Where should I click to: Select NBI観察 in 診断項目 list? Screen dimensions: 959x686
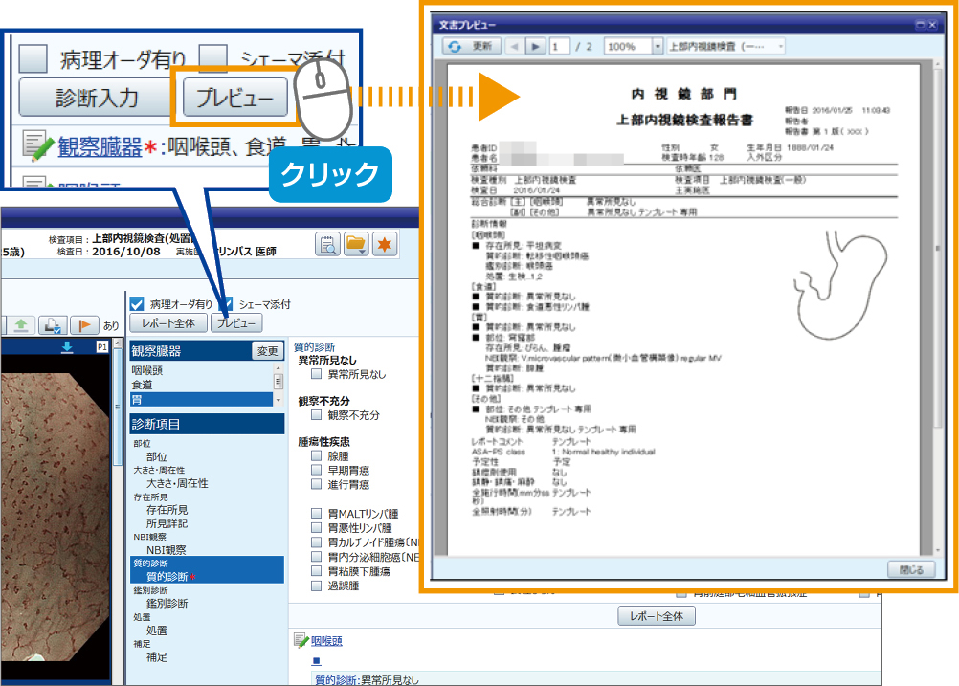point(166,550)
